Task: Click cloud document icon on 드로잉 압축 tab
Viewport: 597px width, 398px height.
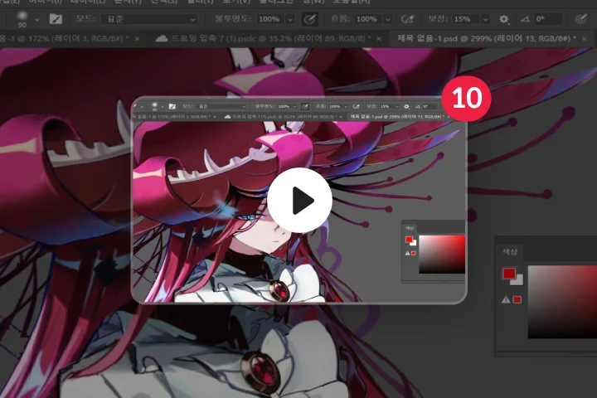Action: coord(162,38)
